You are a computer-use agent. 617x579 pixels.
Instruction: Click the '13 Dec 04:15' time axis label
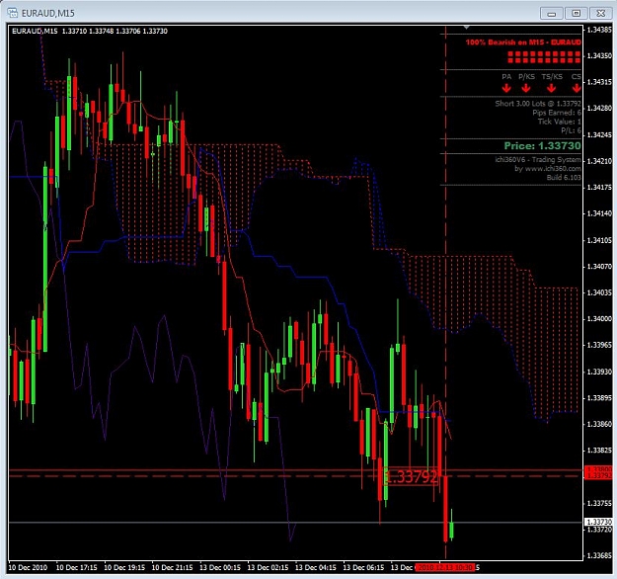[316, 567]
